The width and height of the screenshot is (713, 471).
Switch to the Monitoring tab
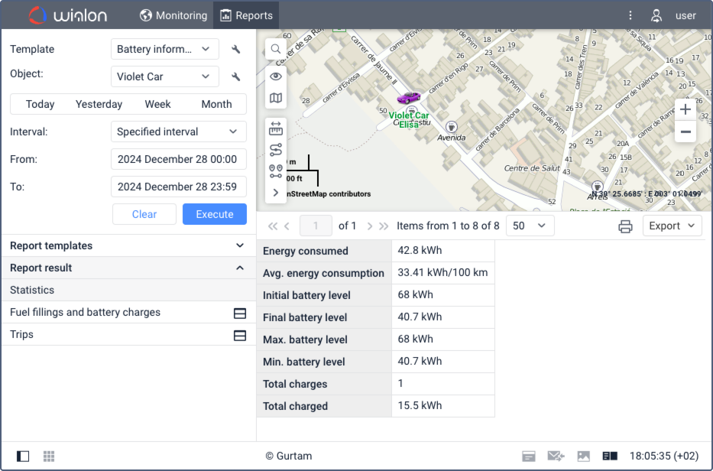tap(173, 15)
